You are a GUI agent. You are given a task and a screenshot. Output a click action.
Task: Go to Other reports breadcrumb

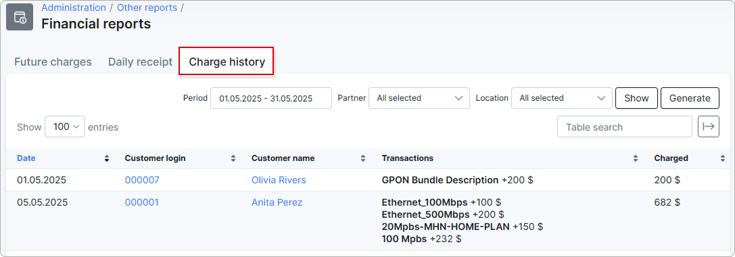click(x=147, y=7)
